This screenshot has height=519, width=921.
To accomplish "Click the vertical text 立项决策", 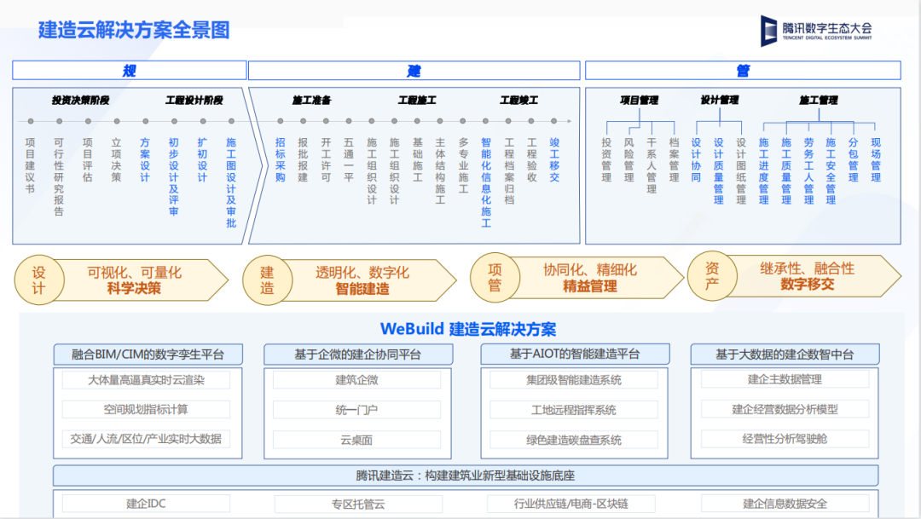I will pyautogui.click(x=116, y=159).
